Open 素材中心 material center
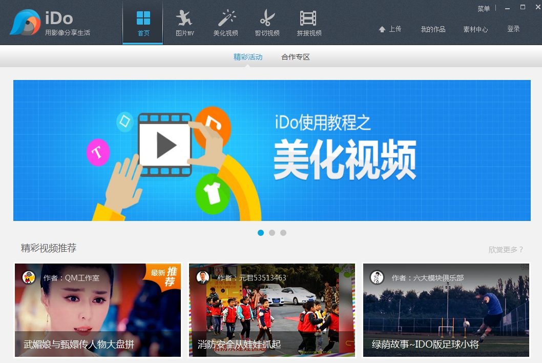The width and height of the screenshot is (542, 363). click(475, 30)
